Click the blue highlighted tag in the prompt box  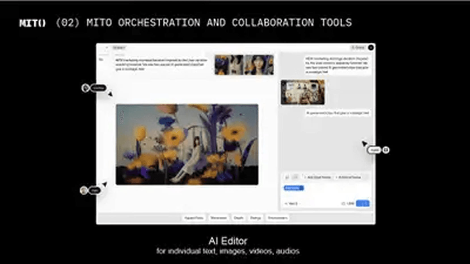294,188
